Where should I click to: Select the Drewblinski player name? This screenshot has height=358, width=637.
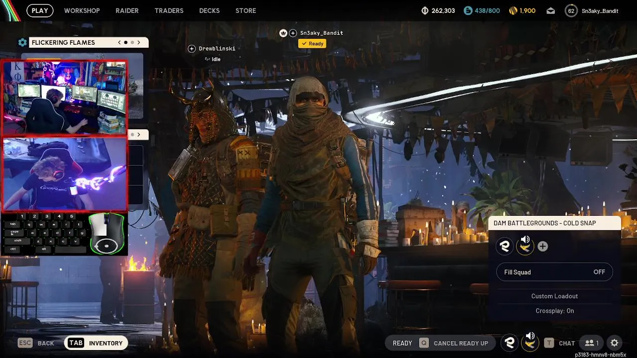(x=217, y=48)
